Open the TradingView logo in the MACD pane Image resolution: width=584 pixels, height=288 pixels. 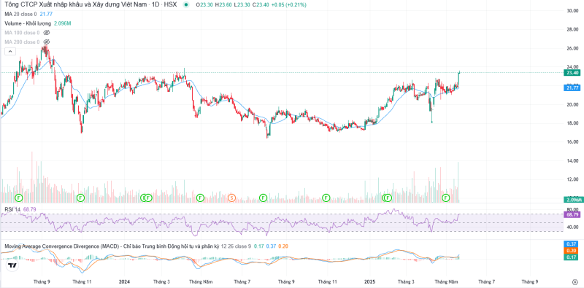click(12, 265)
